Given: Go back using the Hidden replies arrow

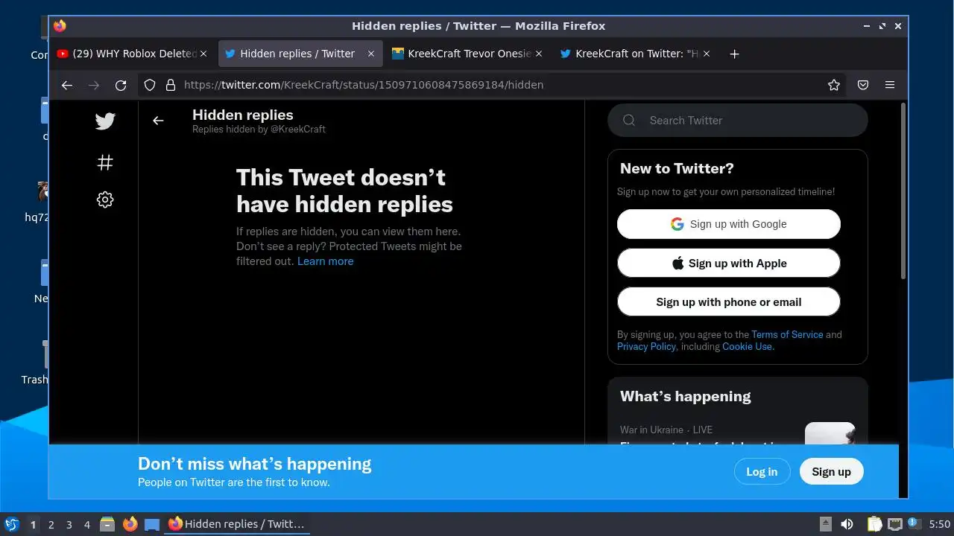Looking at the screenshot, I should 158,121.
